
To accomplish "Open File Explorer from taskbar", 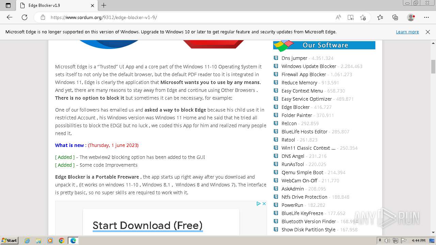I will coord(38,241).
